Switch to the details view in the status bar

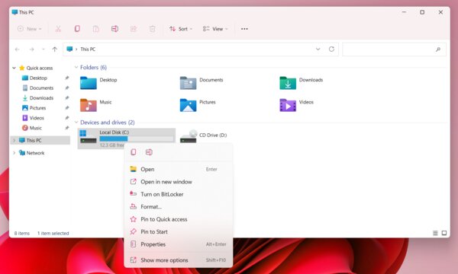[x=435, y=233]
